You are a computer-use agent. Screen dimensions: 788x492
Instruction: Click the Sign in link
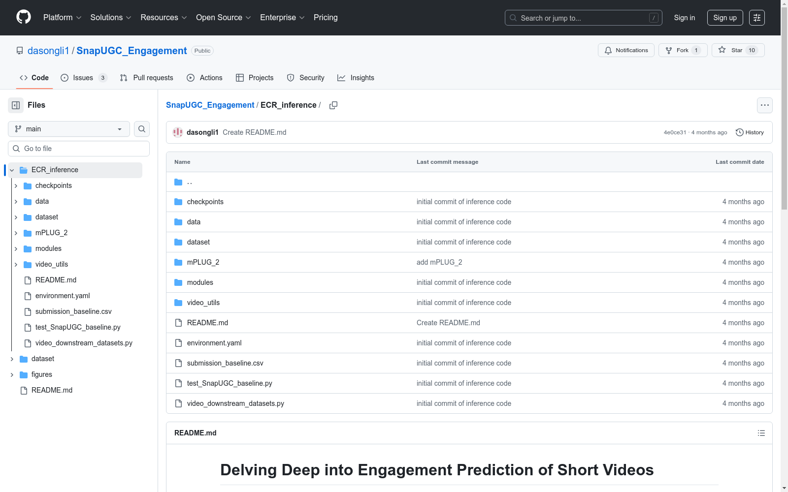[x=685, y=18]
